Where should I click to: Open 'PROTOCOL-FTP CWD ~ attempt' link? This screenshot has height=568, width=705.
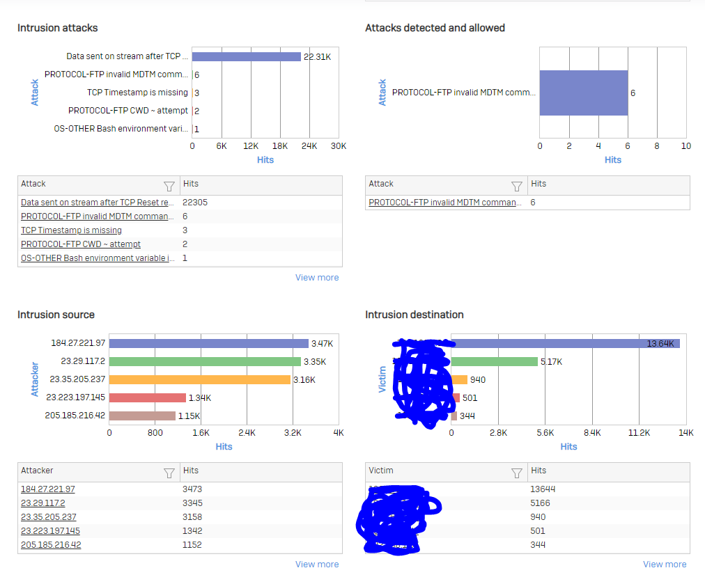point(81,244)
